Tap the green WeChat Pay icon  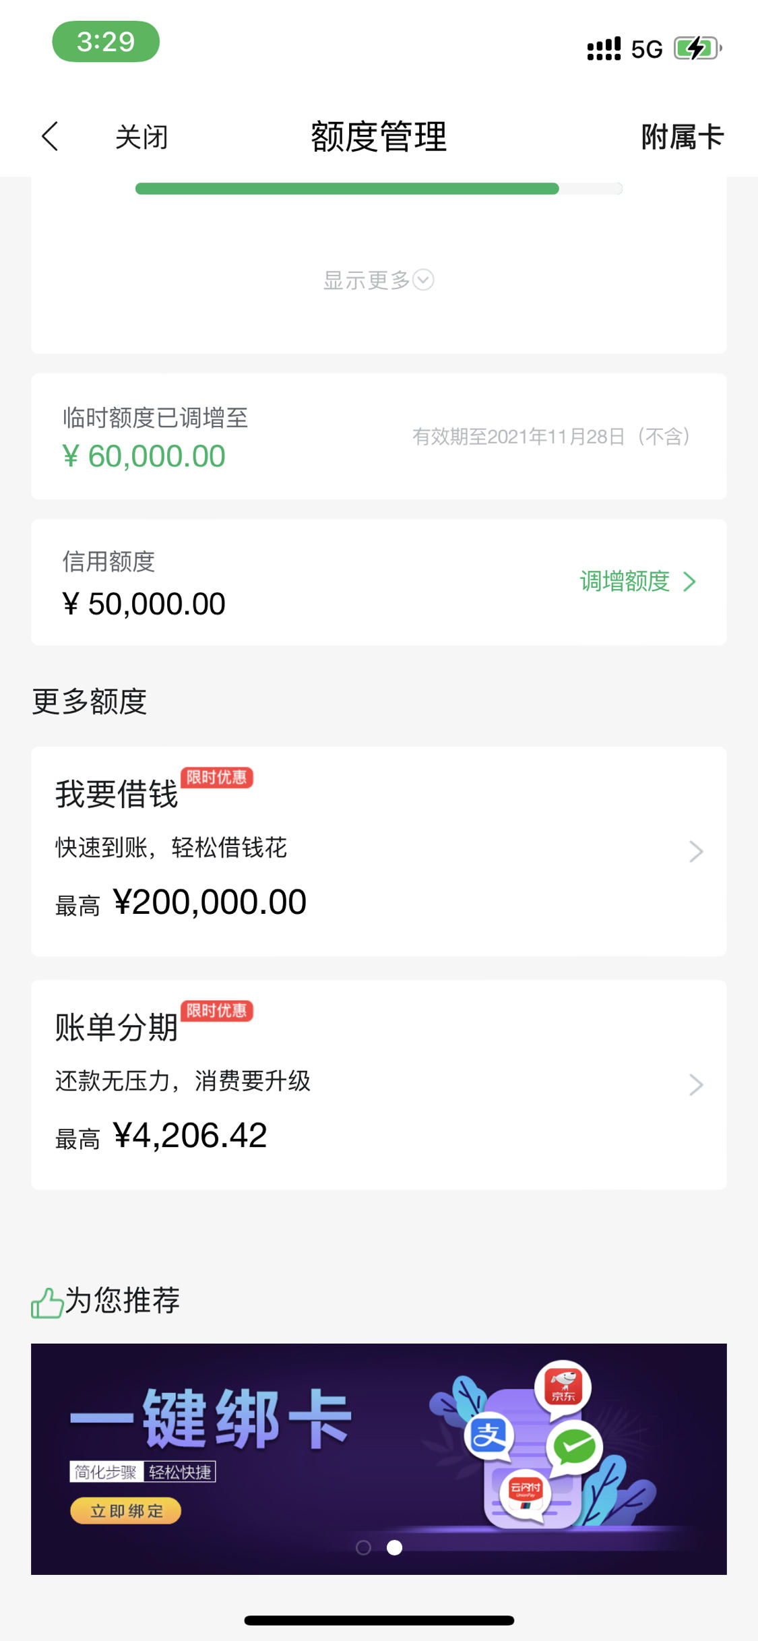(x=575, y=1446)
